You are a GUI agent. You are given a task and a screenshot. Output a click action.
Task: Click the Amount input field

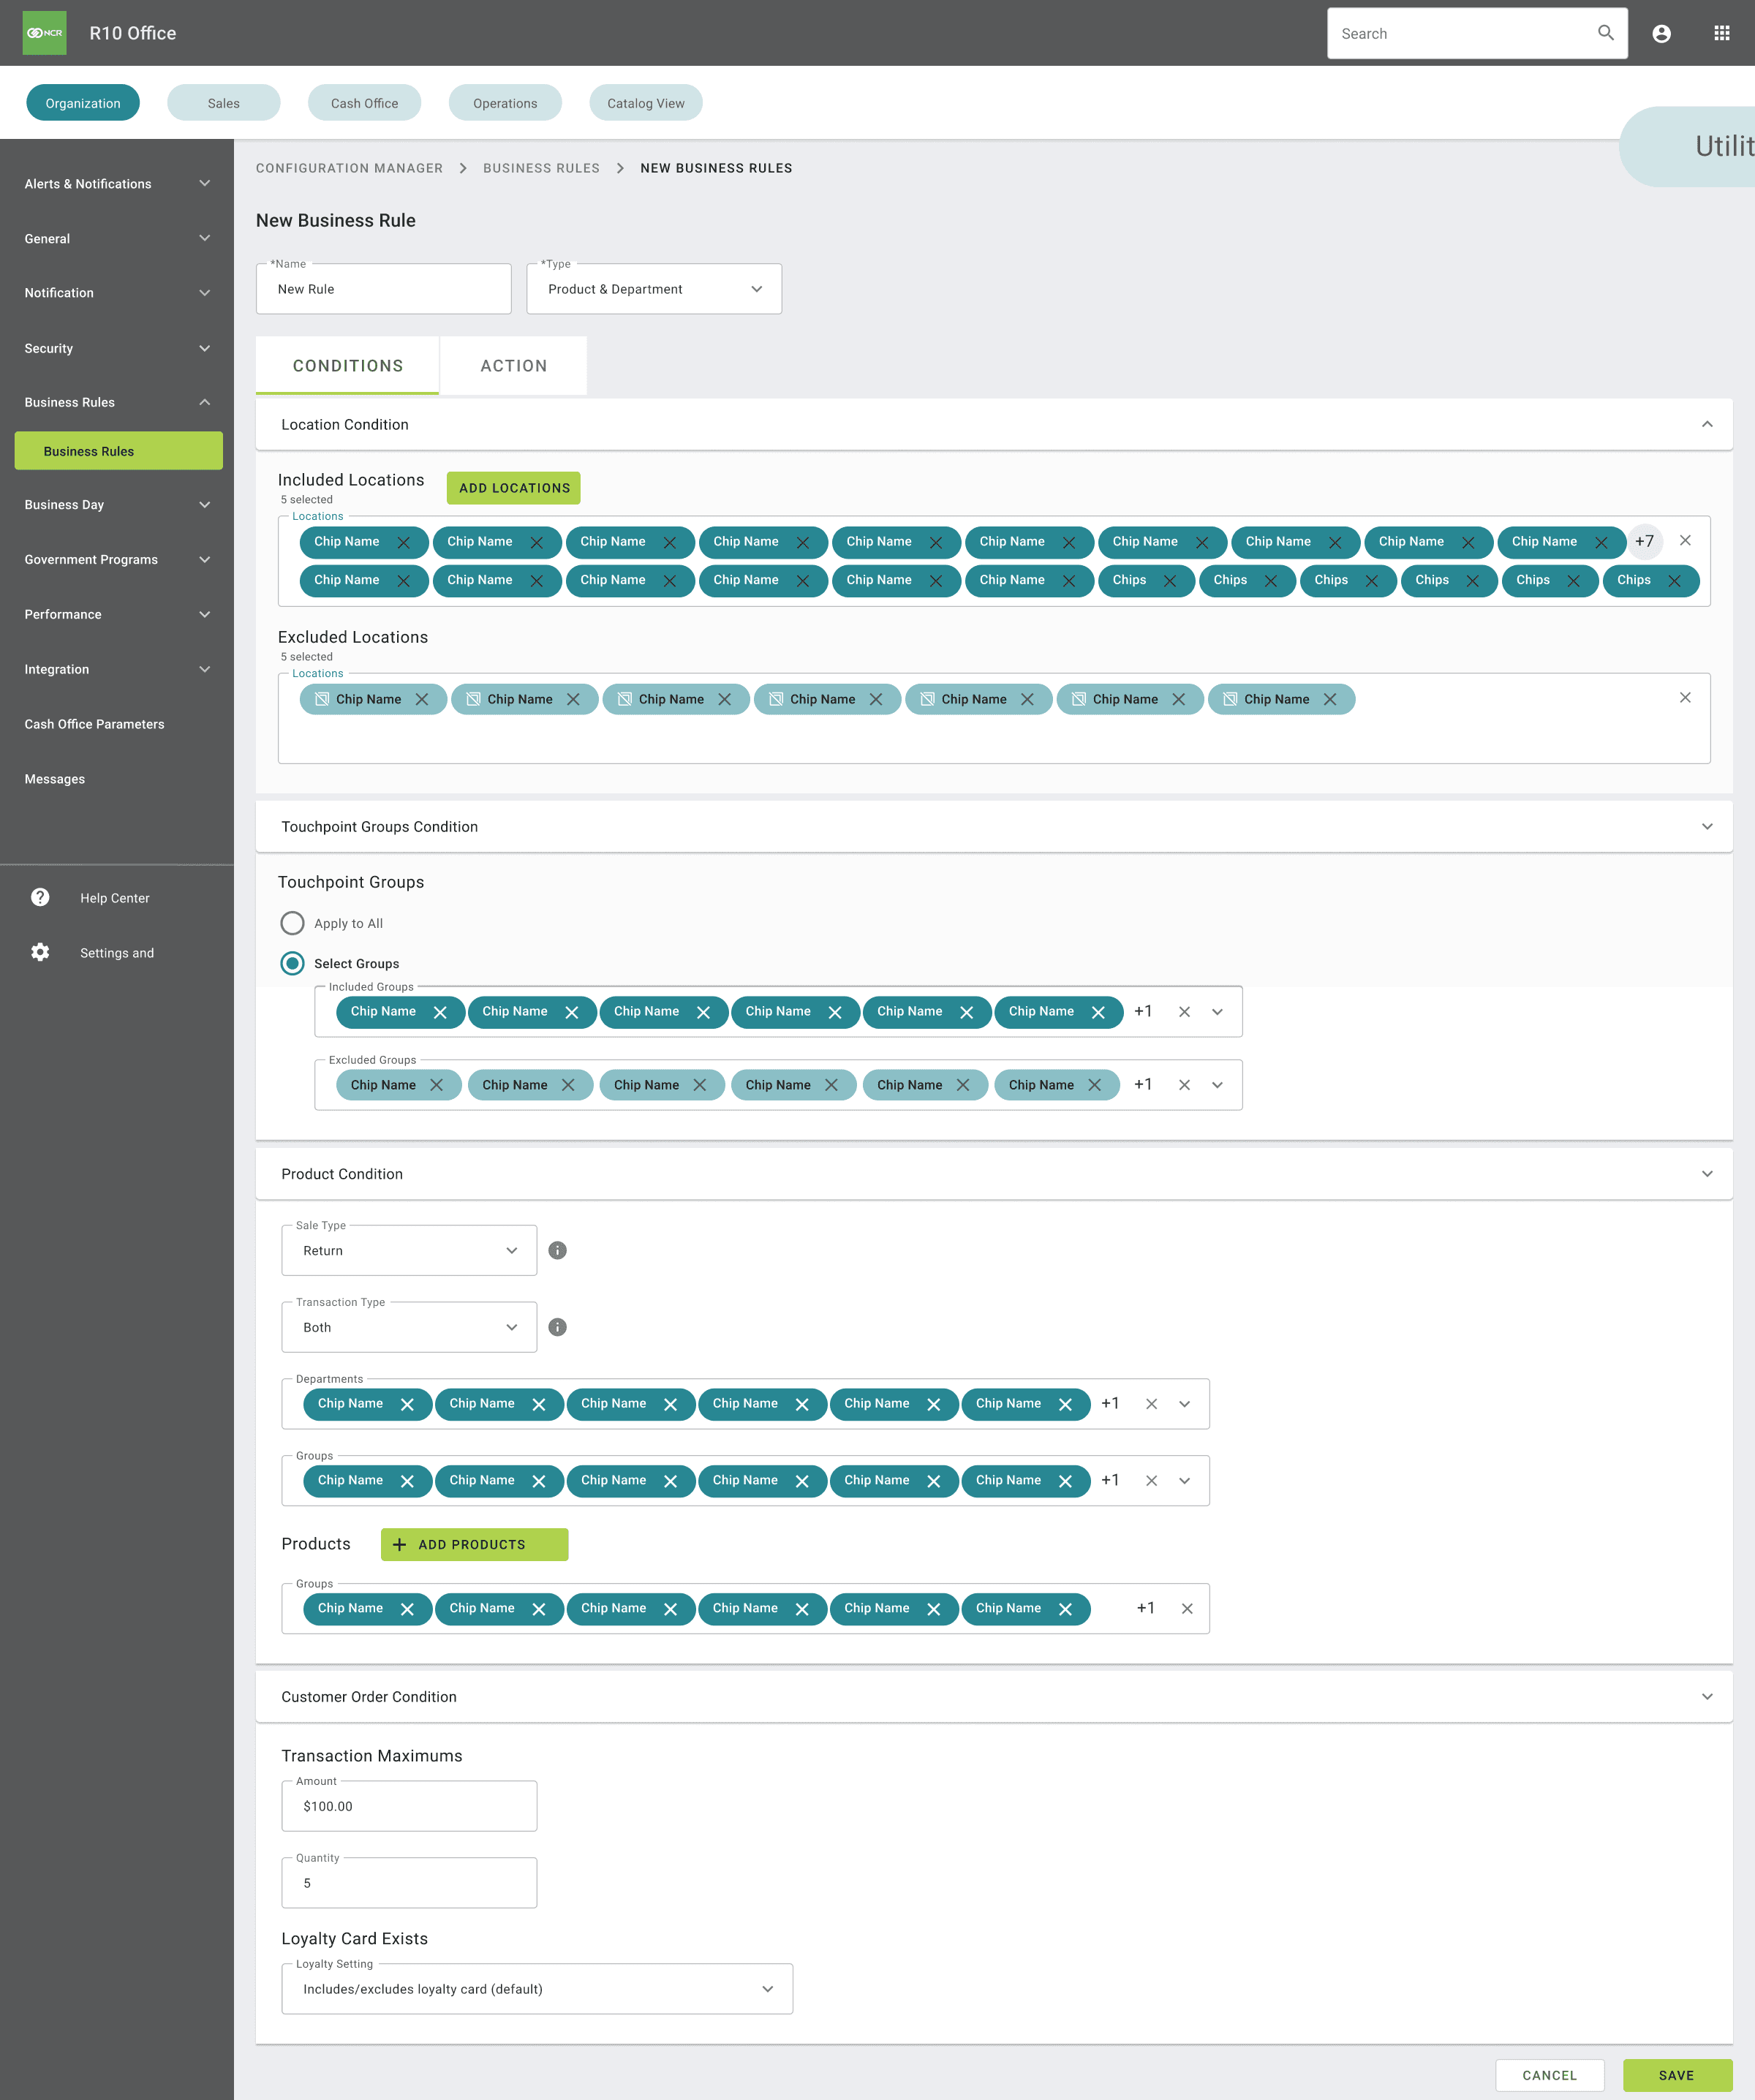pyautogui.click(x=409, y=1806)
